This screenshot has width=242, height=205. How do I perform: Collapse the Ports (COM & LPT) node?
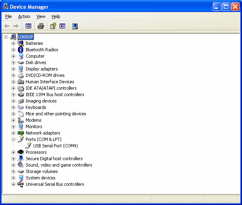click(13, 139)
